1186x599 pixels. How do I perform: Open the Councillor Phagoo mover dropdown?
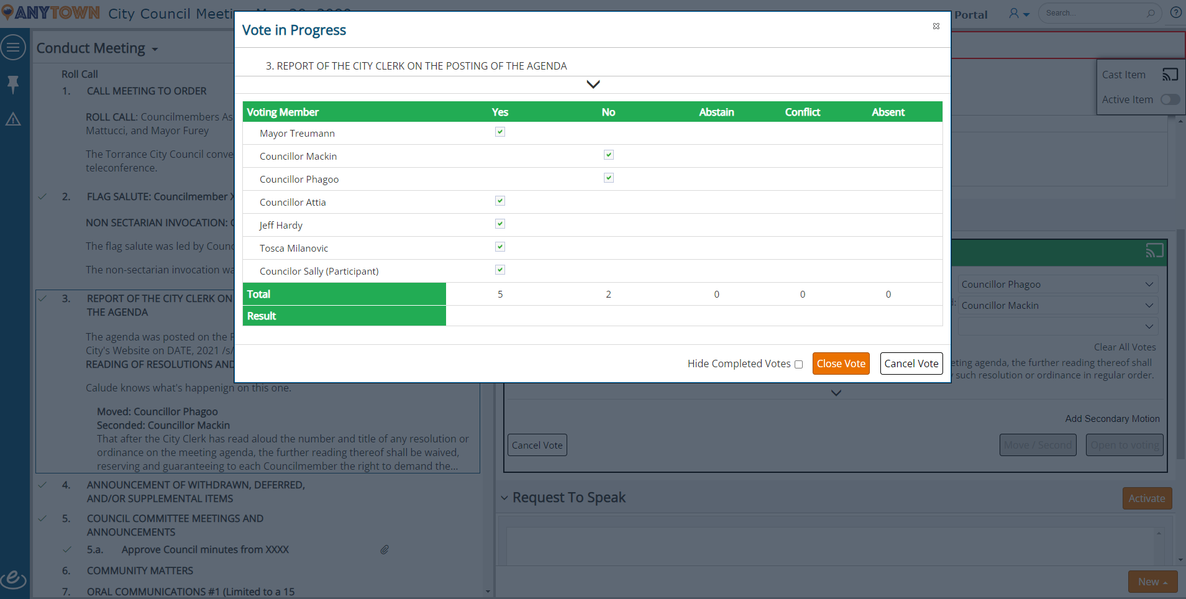coord(1058,285)
